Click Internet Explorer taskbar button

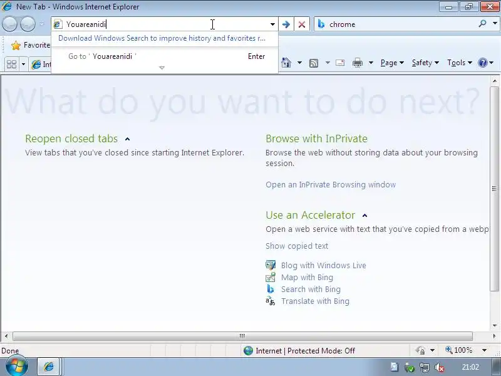pos(49,367)
